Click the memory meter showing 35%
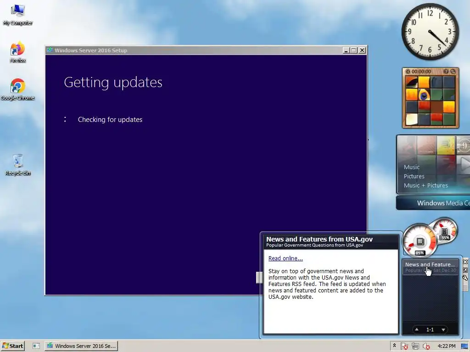 pyautogui.click(x=445, y=231)
